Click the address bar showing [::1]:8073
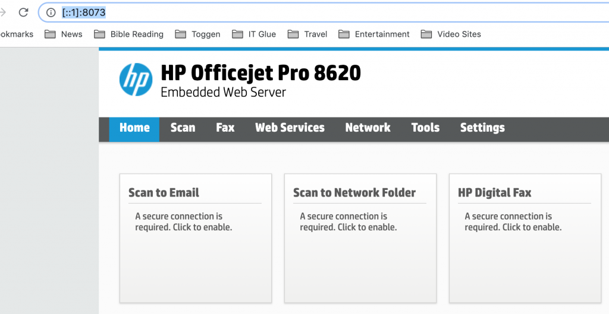This screenshot has height=314, width=609. (x=324, y=12)
